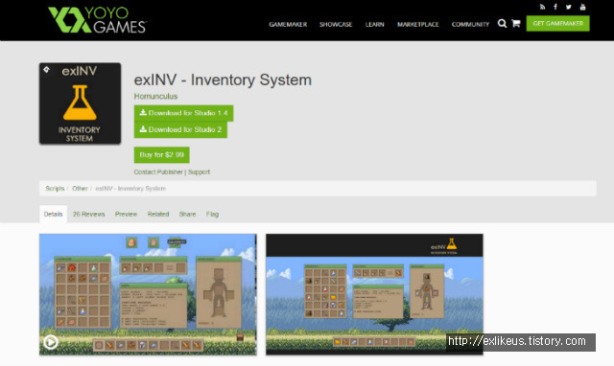Go to Scripts breadcrumb

55,189
